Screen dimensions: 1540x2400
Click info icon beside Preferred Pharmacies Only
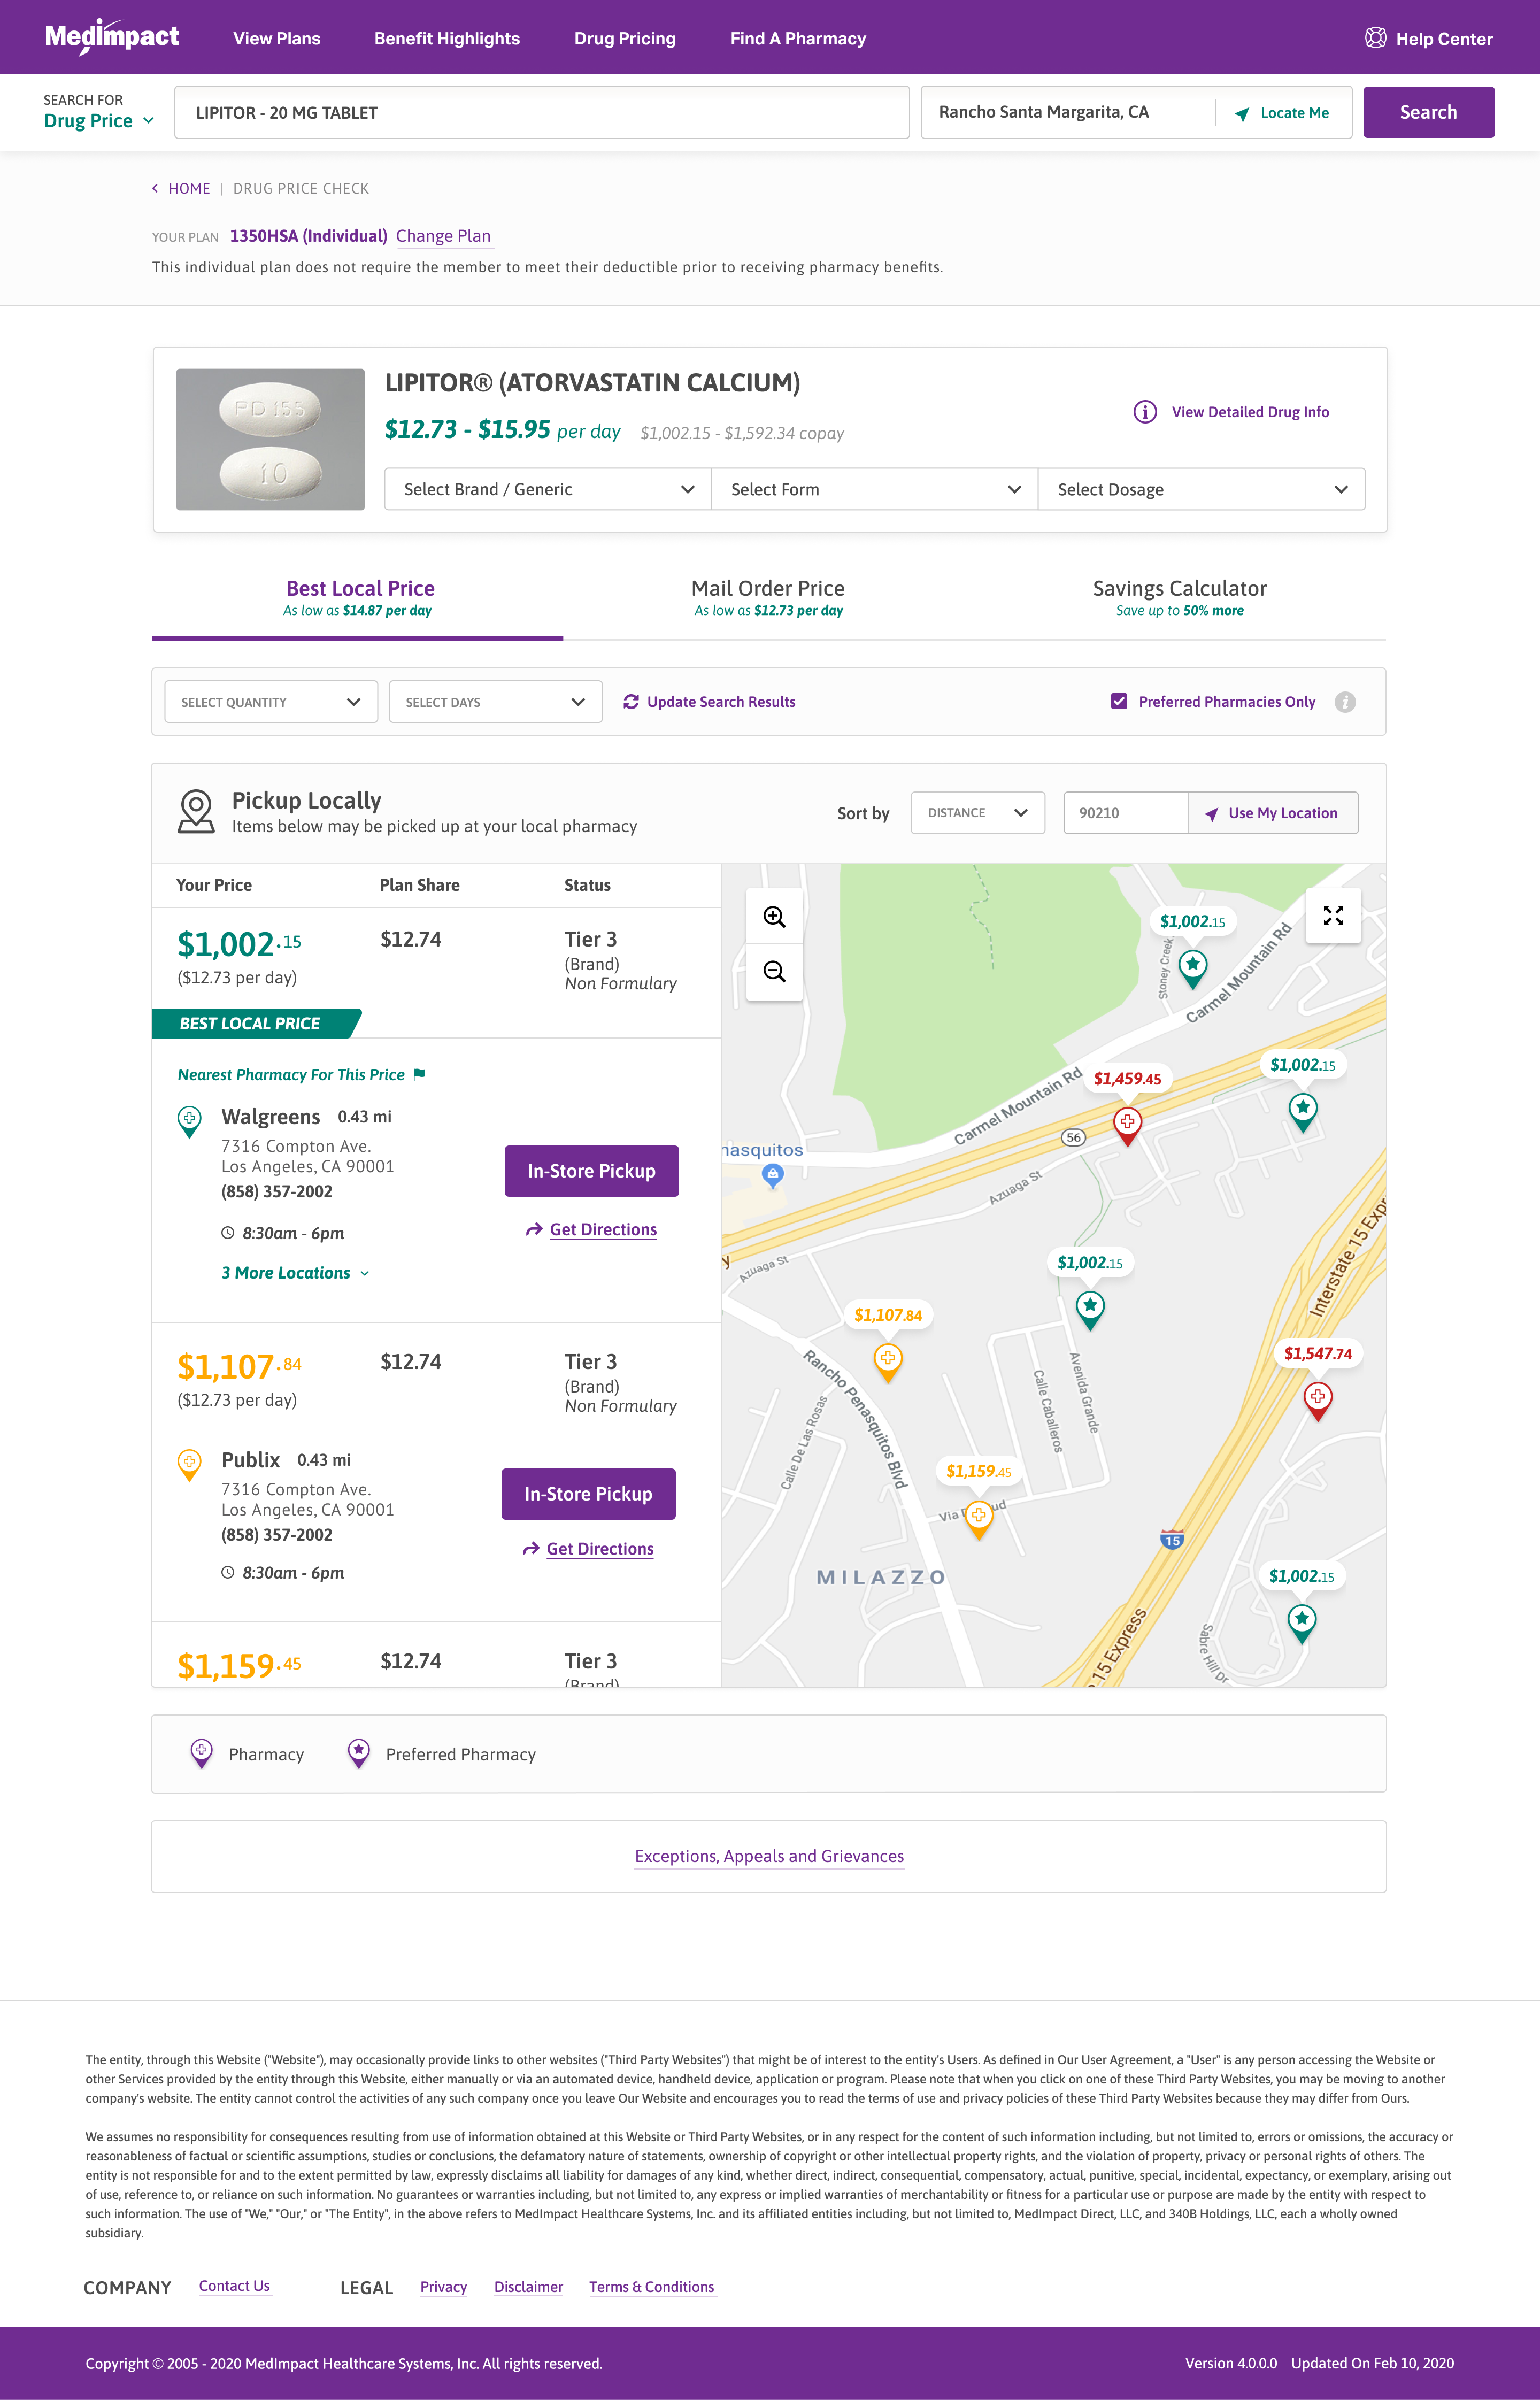click(1345, 702)
